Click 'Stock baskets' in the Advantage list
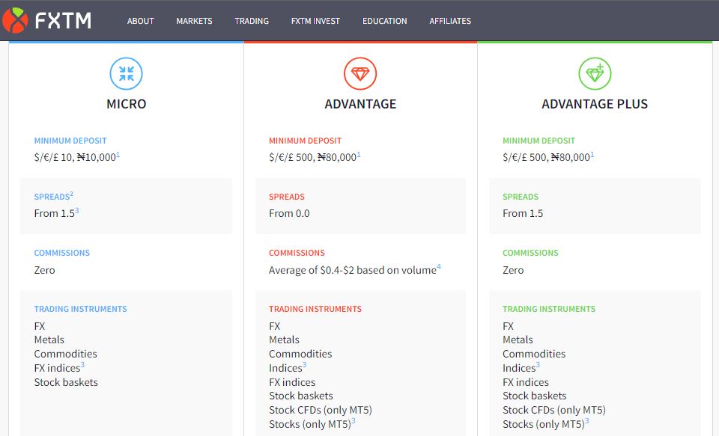 click(301, 396)
